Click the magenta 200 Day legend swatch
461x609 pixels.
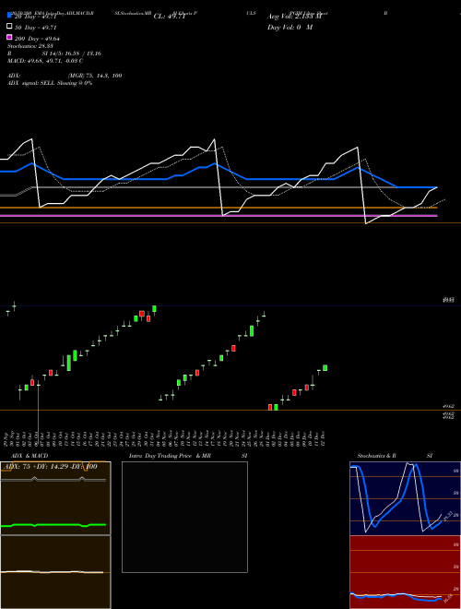(9, 37)
